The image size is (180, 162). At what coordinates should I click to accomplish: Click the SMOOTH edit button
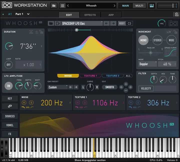click(110, 87)
